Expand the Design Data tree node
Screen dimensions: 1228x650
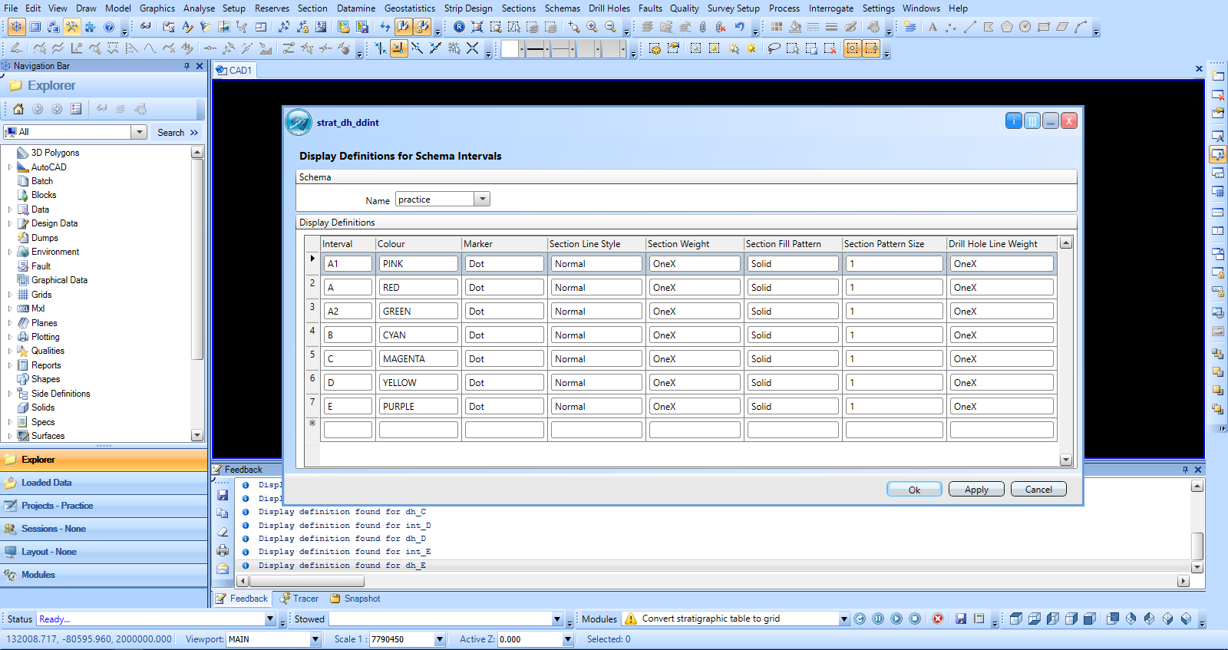(x=10, y=223)
